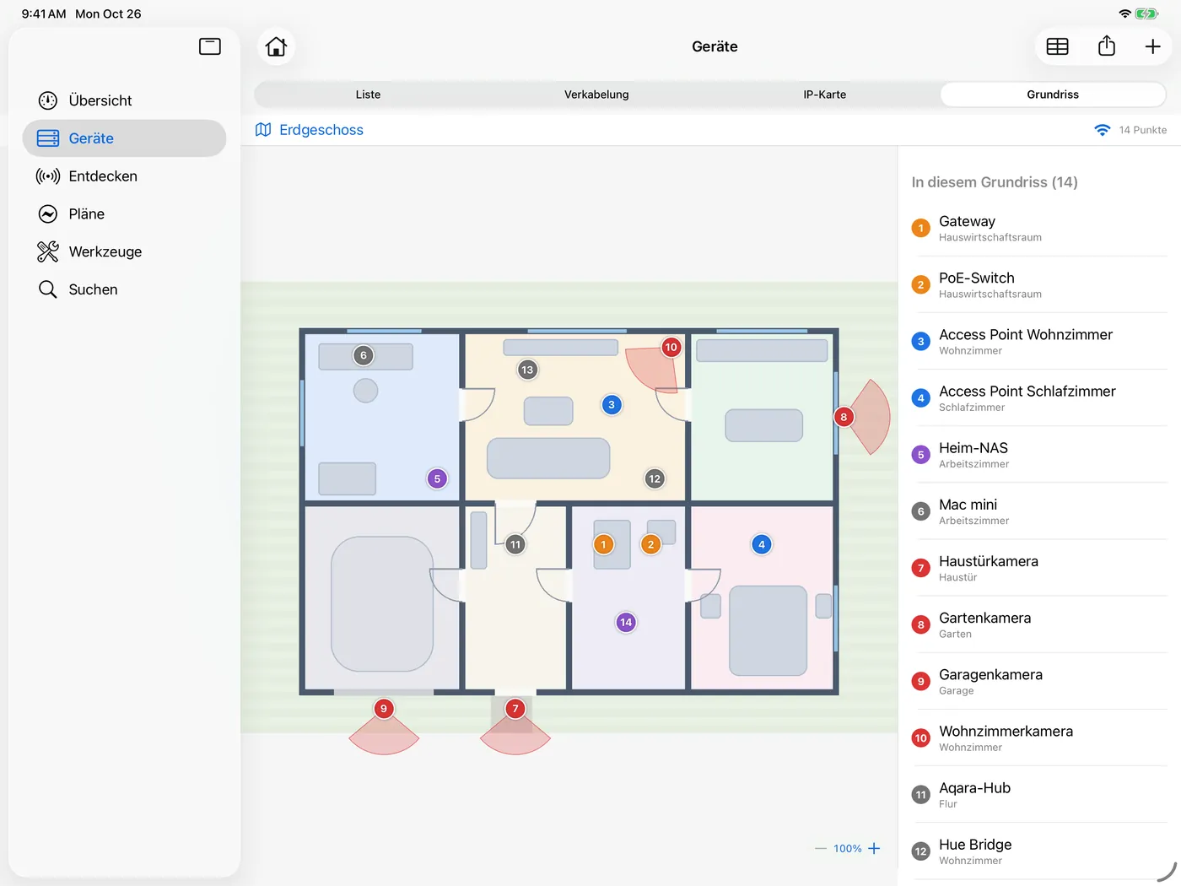Switch to the Liste tab
The width and height of the screenshot is (1181, 886).
click(x=368, y=95)
